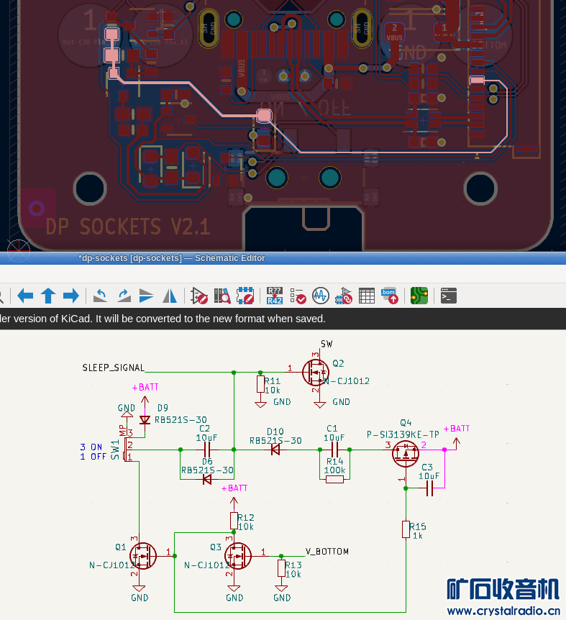Open the SPICE simulator
The width and height of the screenshot is (566, 620).
(321, 296)
